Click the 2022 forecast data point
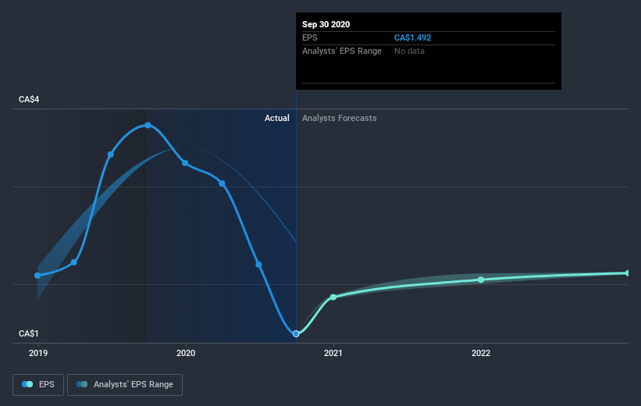641x406 pixels. coord(481,280)
